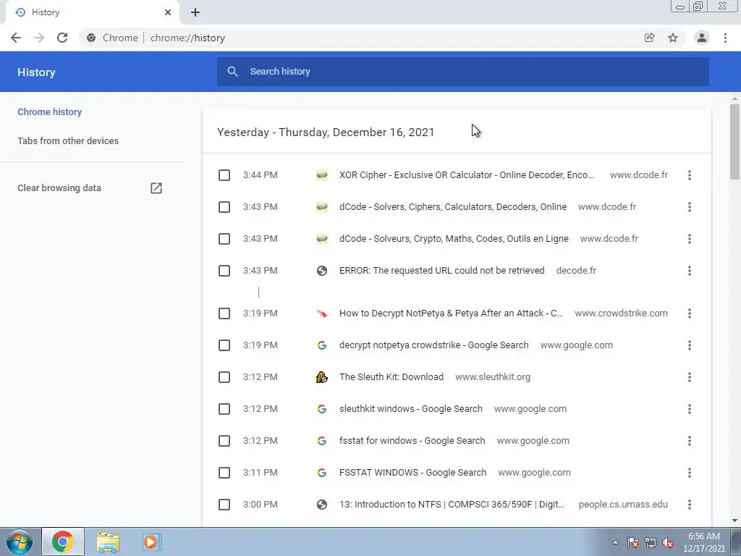Bookmark this tab with the star icon
The width and height of the screenshot is (741, 556).
coord(673,38)
